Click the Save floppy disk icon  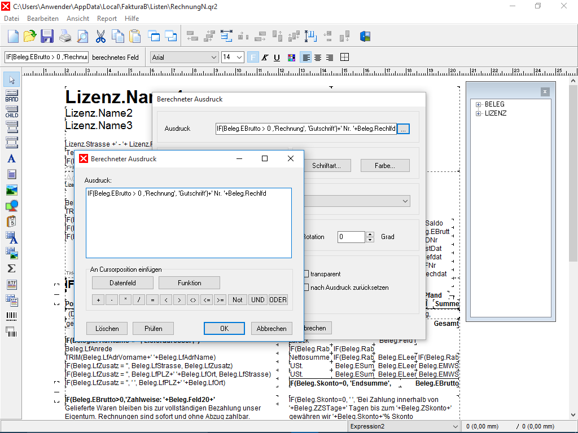47,36
